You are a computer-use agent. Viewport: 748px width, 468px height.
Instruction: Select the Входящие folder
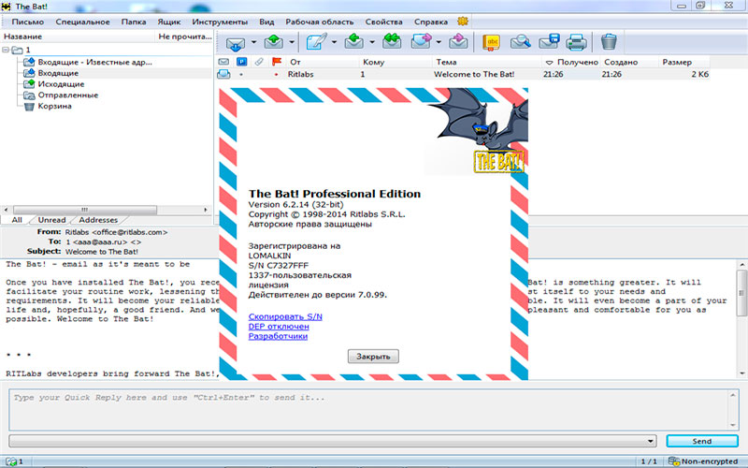58,73
